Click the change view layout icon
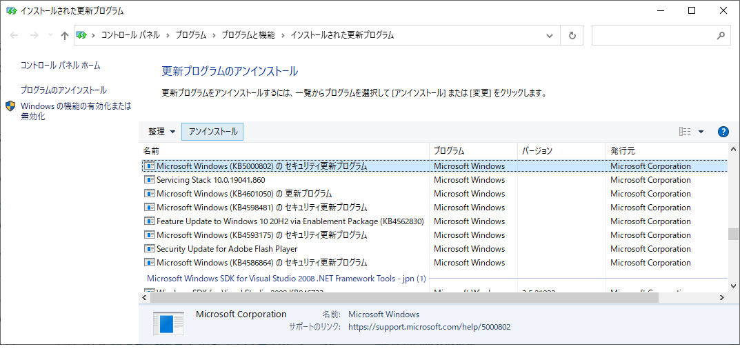Viewport: 740px width, 360px height. tap(685, 132)
